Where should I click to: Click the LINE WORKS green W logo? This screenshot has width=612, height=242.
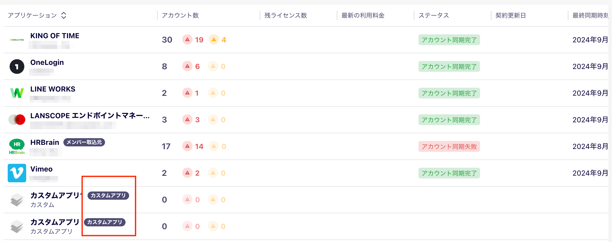17,93
